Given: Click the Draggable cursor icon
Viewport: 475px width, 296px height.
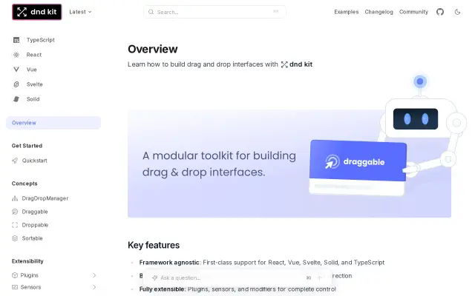Looking at the screenshot, I should pyautogui.click(x=15, y=212).
